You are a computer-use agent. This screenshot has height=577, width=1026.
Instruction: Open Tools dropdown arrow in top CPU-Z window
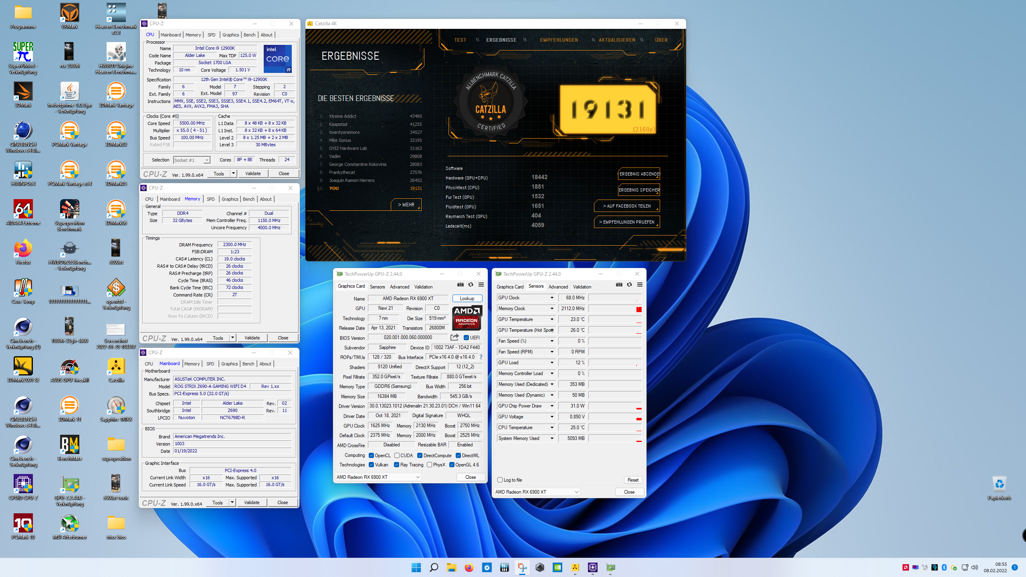tap(233, 174)
